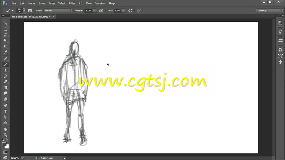
Task: Select the Eyedropper tool
Action: 5,52
